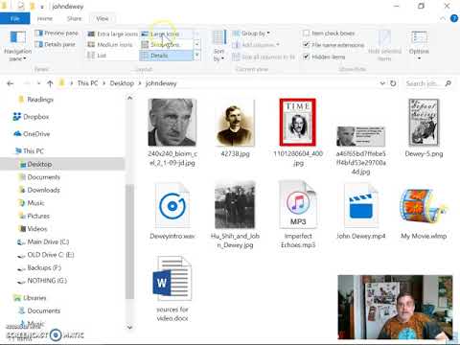
Task: Open the Navigation pane dropdown
Action: pyautogui.click(x=18, y=46)
